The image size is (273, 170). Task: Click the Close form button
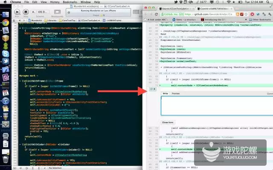[x=168, y=122]
